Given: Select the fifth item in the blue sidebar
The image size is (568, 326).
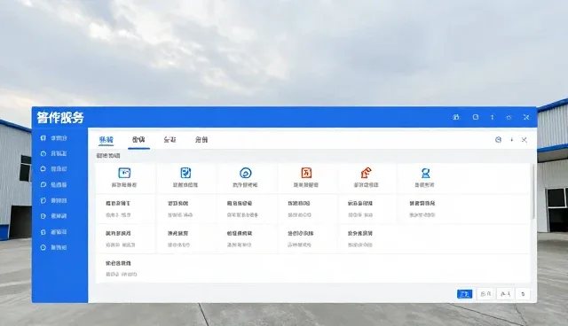Looking at the screenshot, I should [54, 200].
